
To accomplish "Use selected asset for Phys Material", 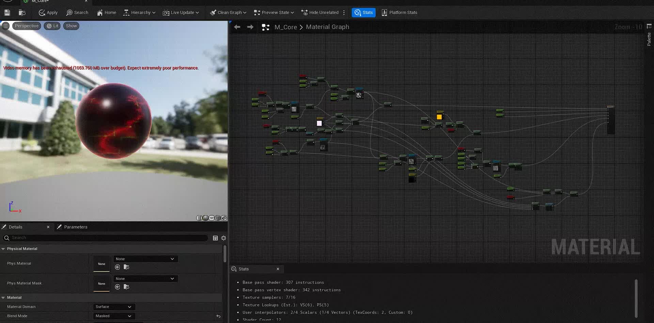I will tap(118, 267).
